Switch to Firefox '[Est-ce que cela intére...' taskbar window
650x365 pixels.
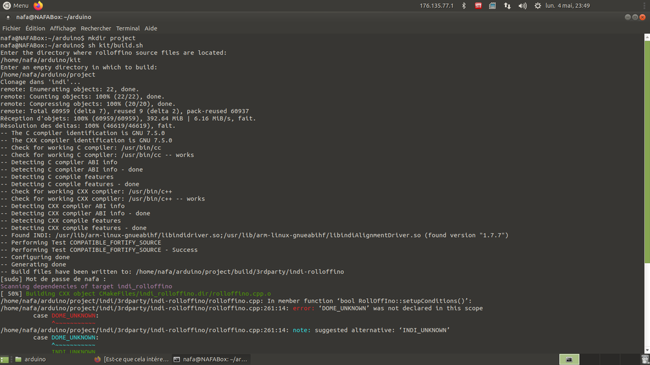coord(131,359)
